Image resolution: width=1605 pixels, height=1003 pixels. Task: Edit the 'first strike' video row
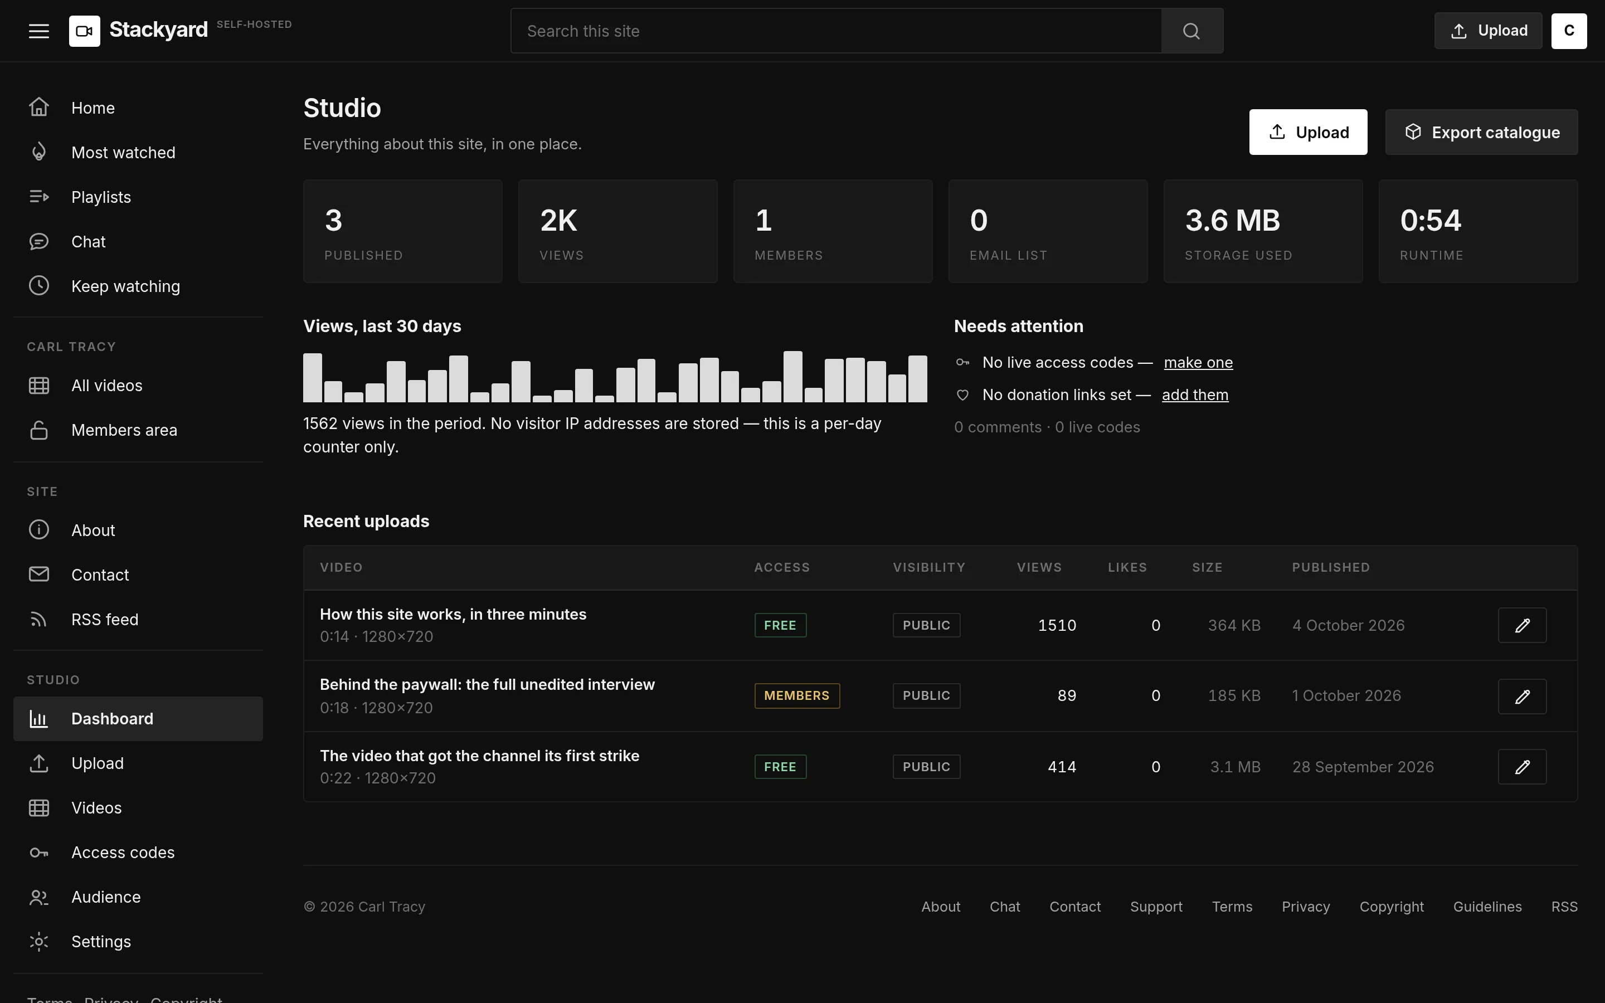click(x=1522, y=767)
